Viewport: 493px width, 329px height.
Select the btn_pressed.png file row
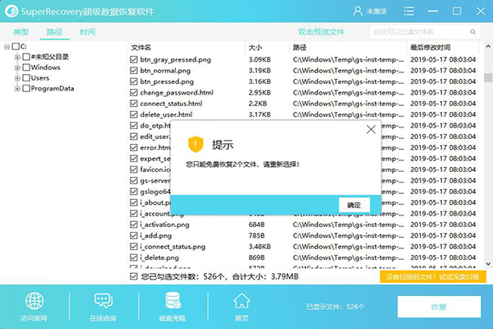point(303,81)
